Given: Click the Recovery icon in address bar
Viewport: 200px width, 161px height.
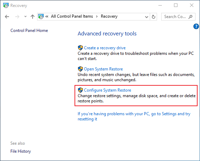Looking at the screenshot, I should [41, 16].
